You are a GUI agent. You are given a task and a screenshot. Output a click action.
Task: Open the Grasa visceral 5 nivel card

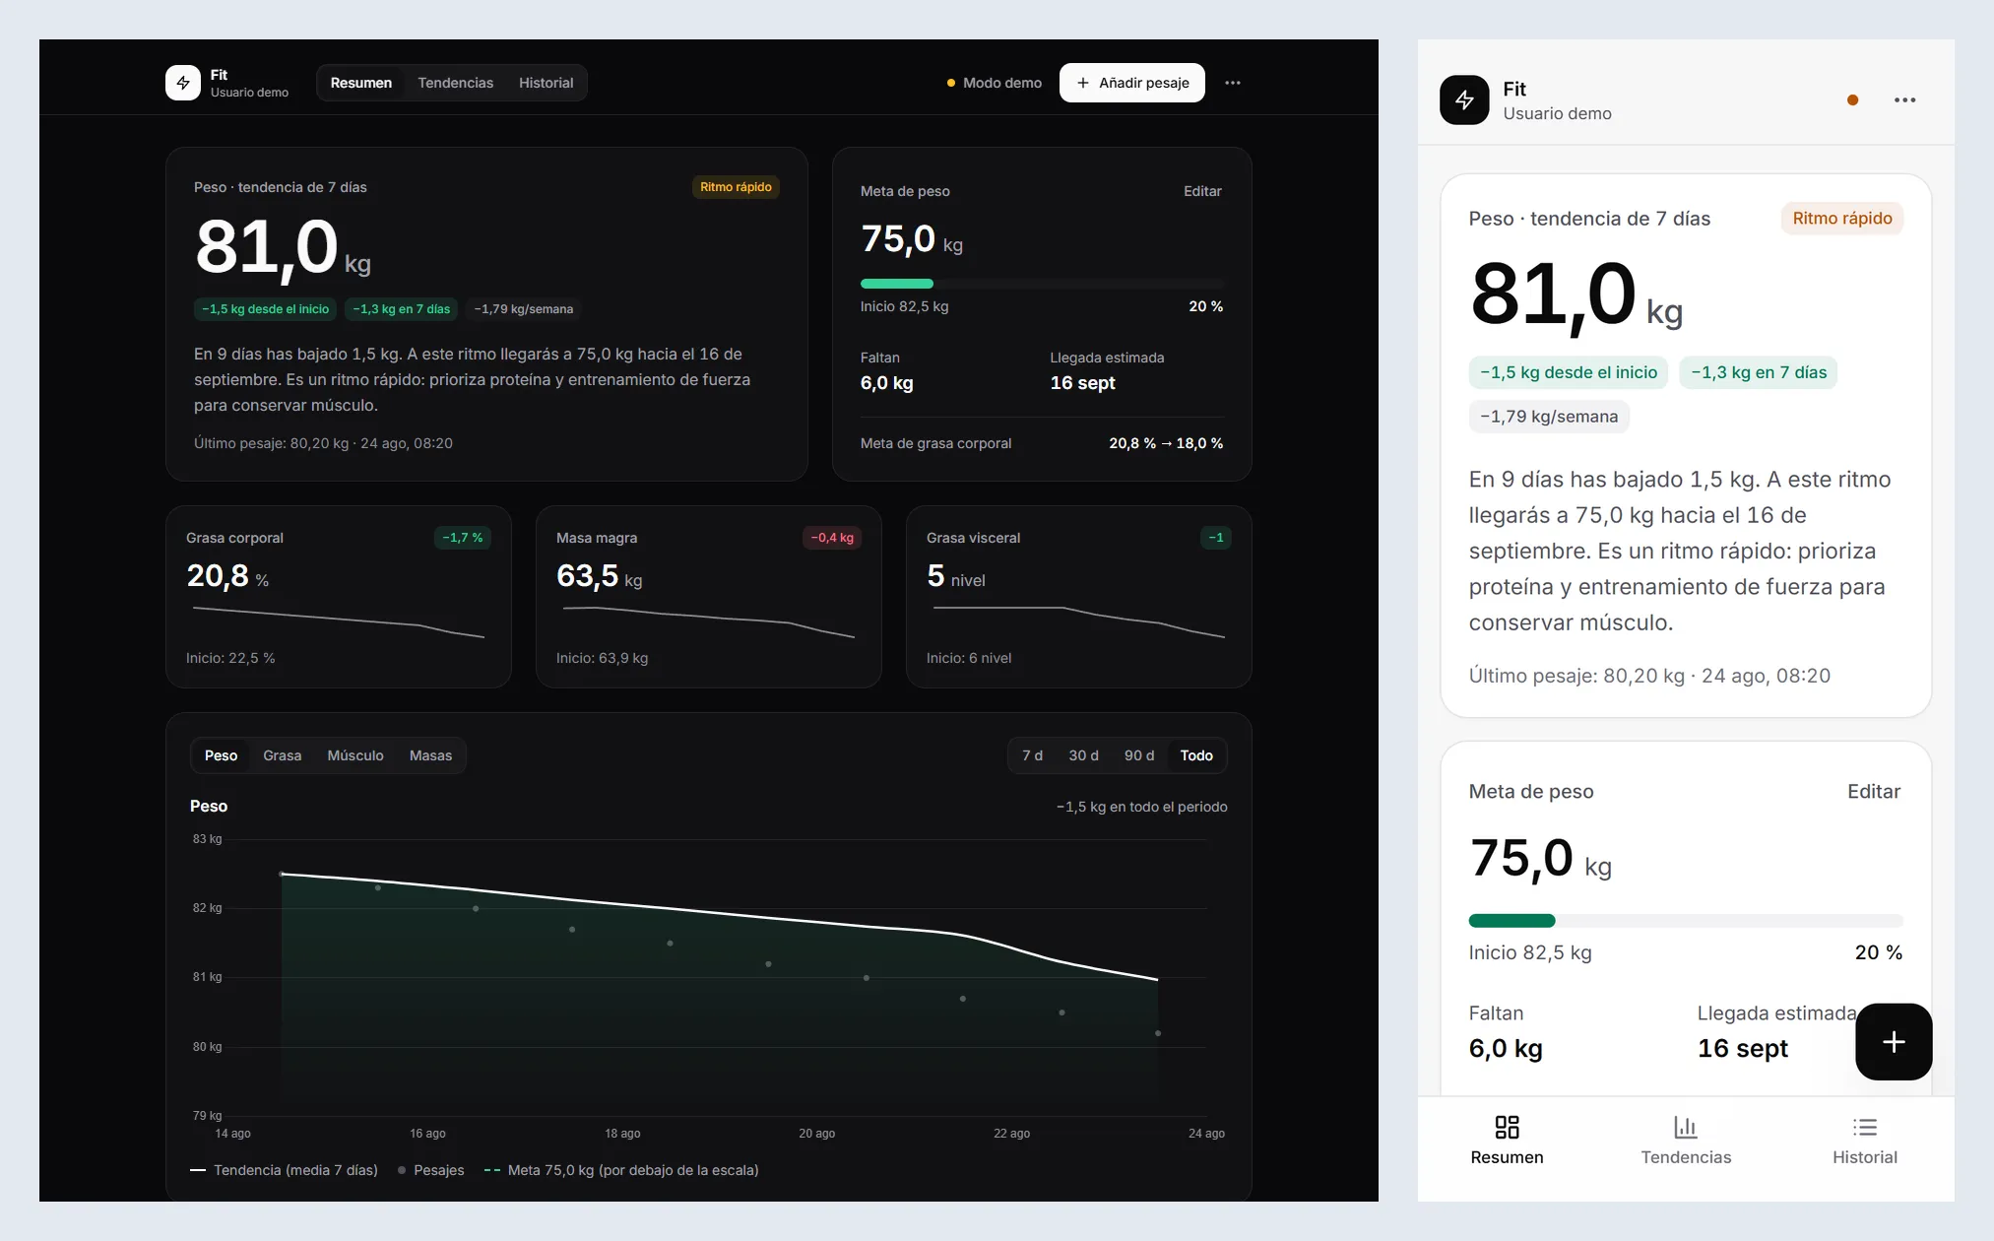[1079, 597]
